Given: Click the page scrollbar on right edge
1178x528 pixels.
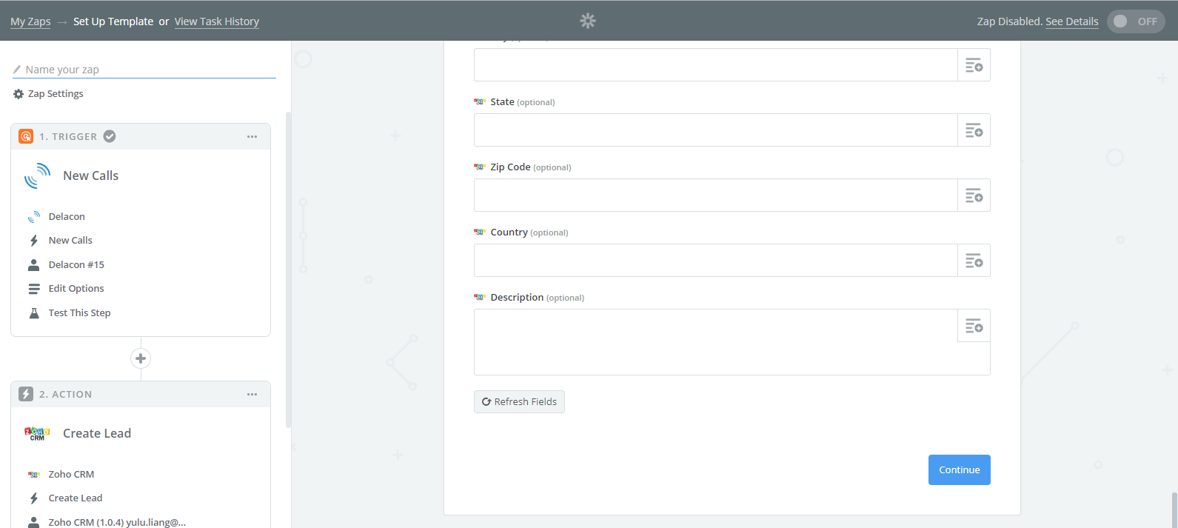Looking at the screenshot, I should (1174, 510).
